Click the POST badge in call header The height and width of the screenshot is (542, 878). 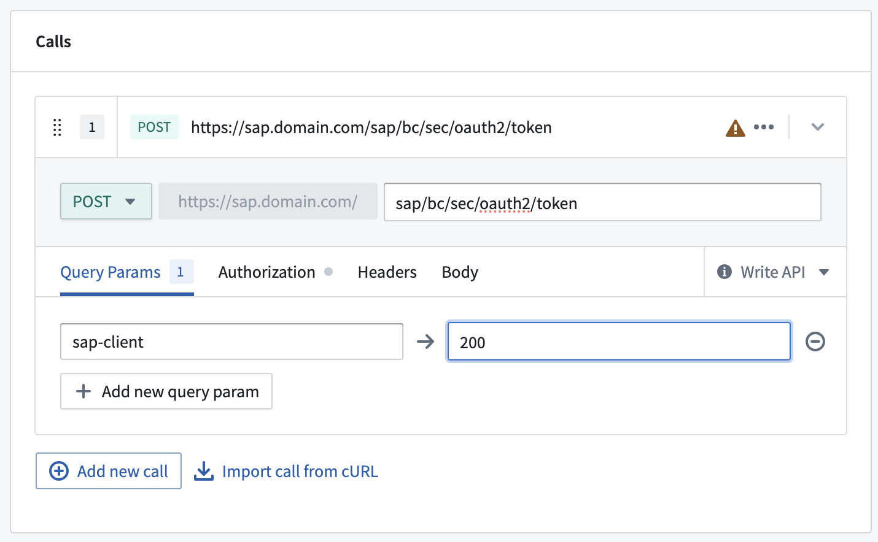[x=154, y=127]
